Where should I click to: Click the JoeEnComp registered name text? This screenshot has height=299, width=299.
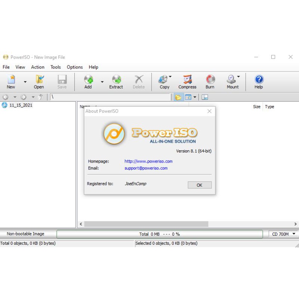(x=136, y=184)
